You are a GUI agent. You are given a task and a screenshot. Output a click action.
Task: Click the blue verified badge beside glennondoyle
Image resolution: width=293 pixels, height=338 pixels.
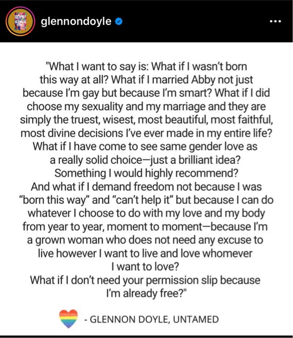pyautogui.click(x=119, y=21)
